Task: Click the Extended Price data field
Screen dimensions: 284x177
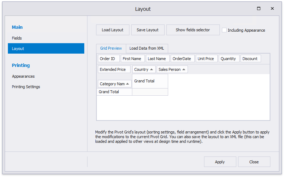Action: coord(113,69)
